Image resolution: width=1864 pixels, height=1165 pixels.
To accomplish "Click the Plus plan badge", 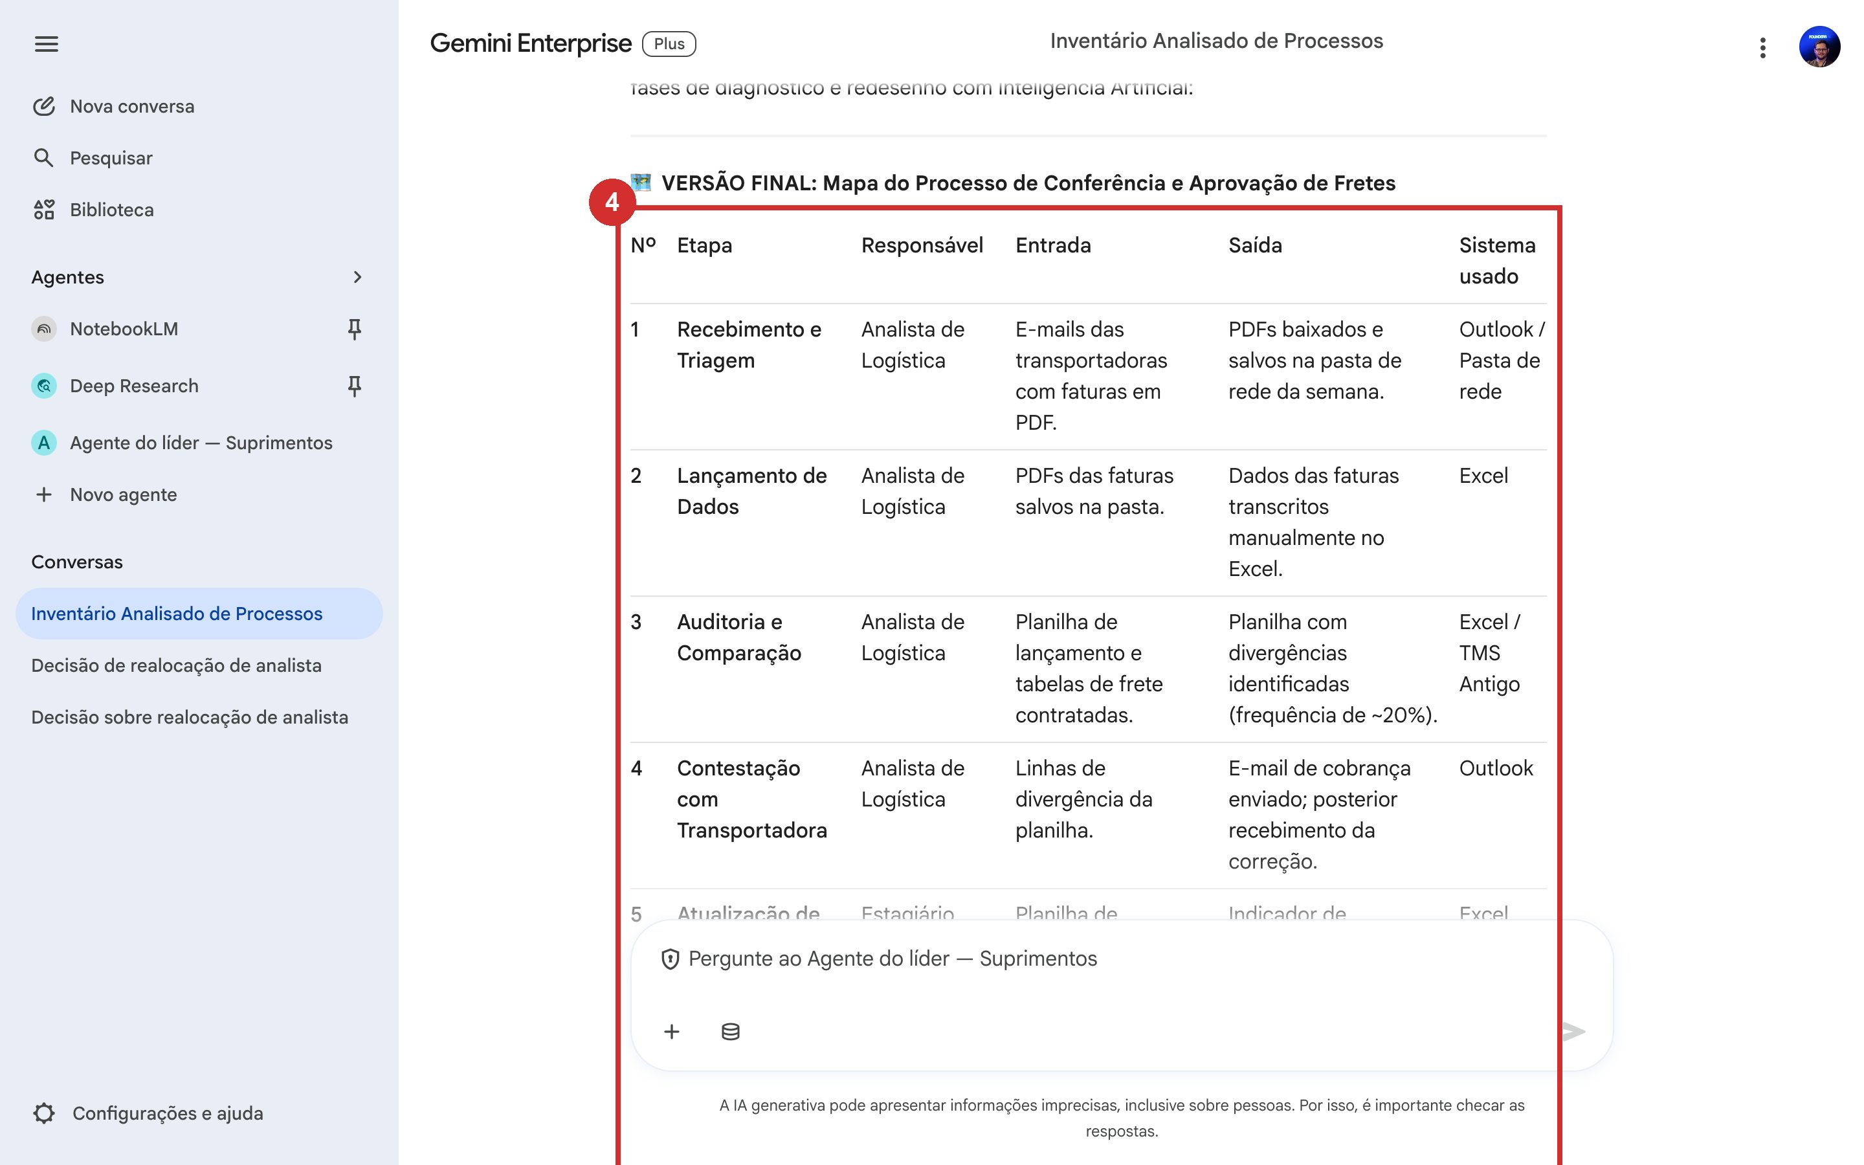I will 669,44.
